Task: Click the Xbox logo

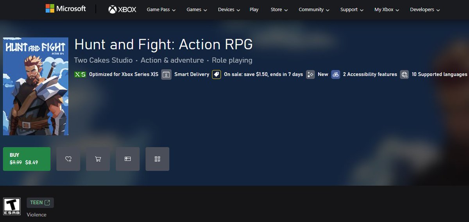Action: (122, 9)
